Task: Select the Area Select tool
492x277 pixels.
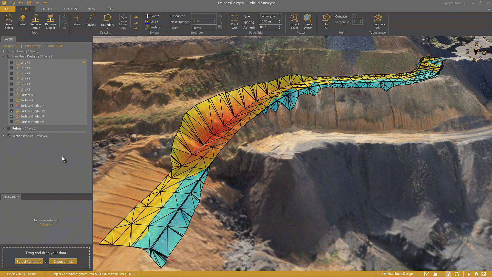Action: (9, 22)
